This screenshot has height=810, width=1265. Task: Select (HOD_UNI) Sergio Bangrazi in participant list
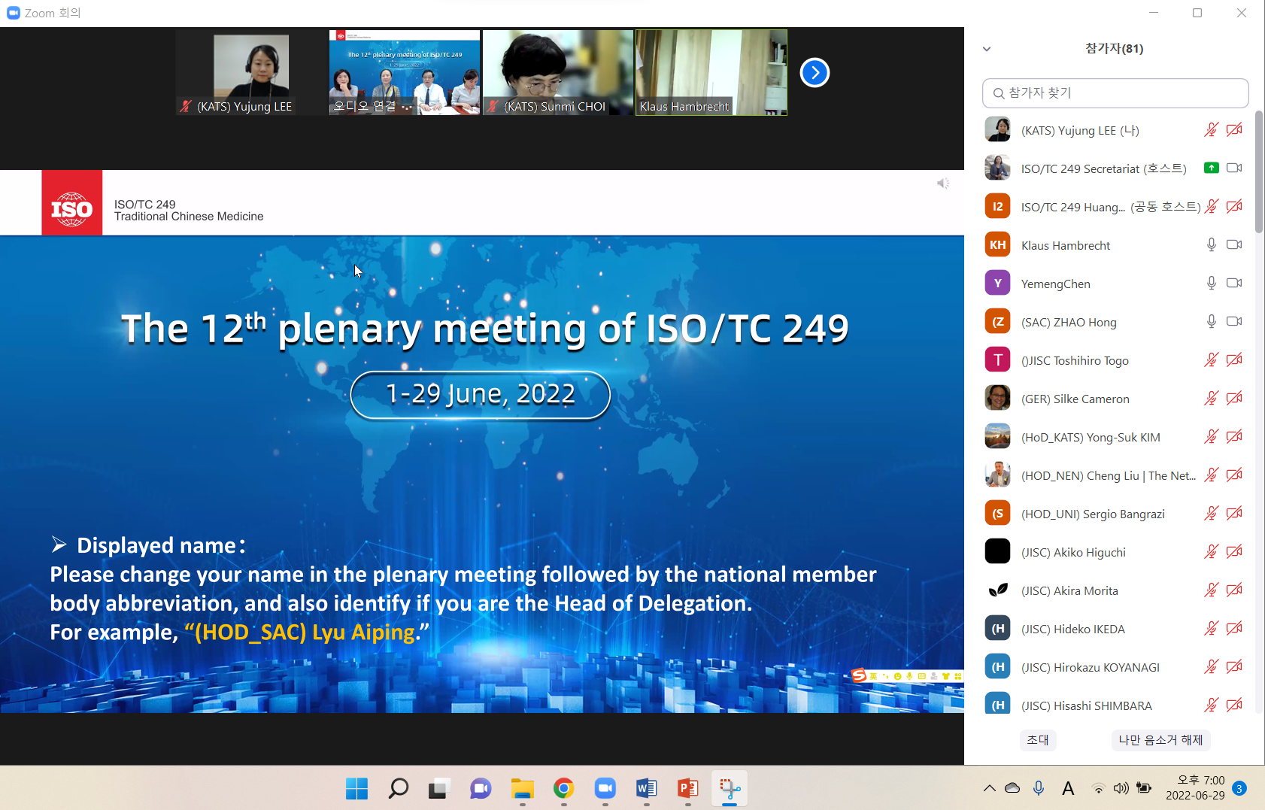[x=1092, y=514]
